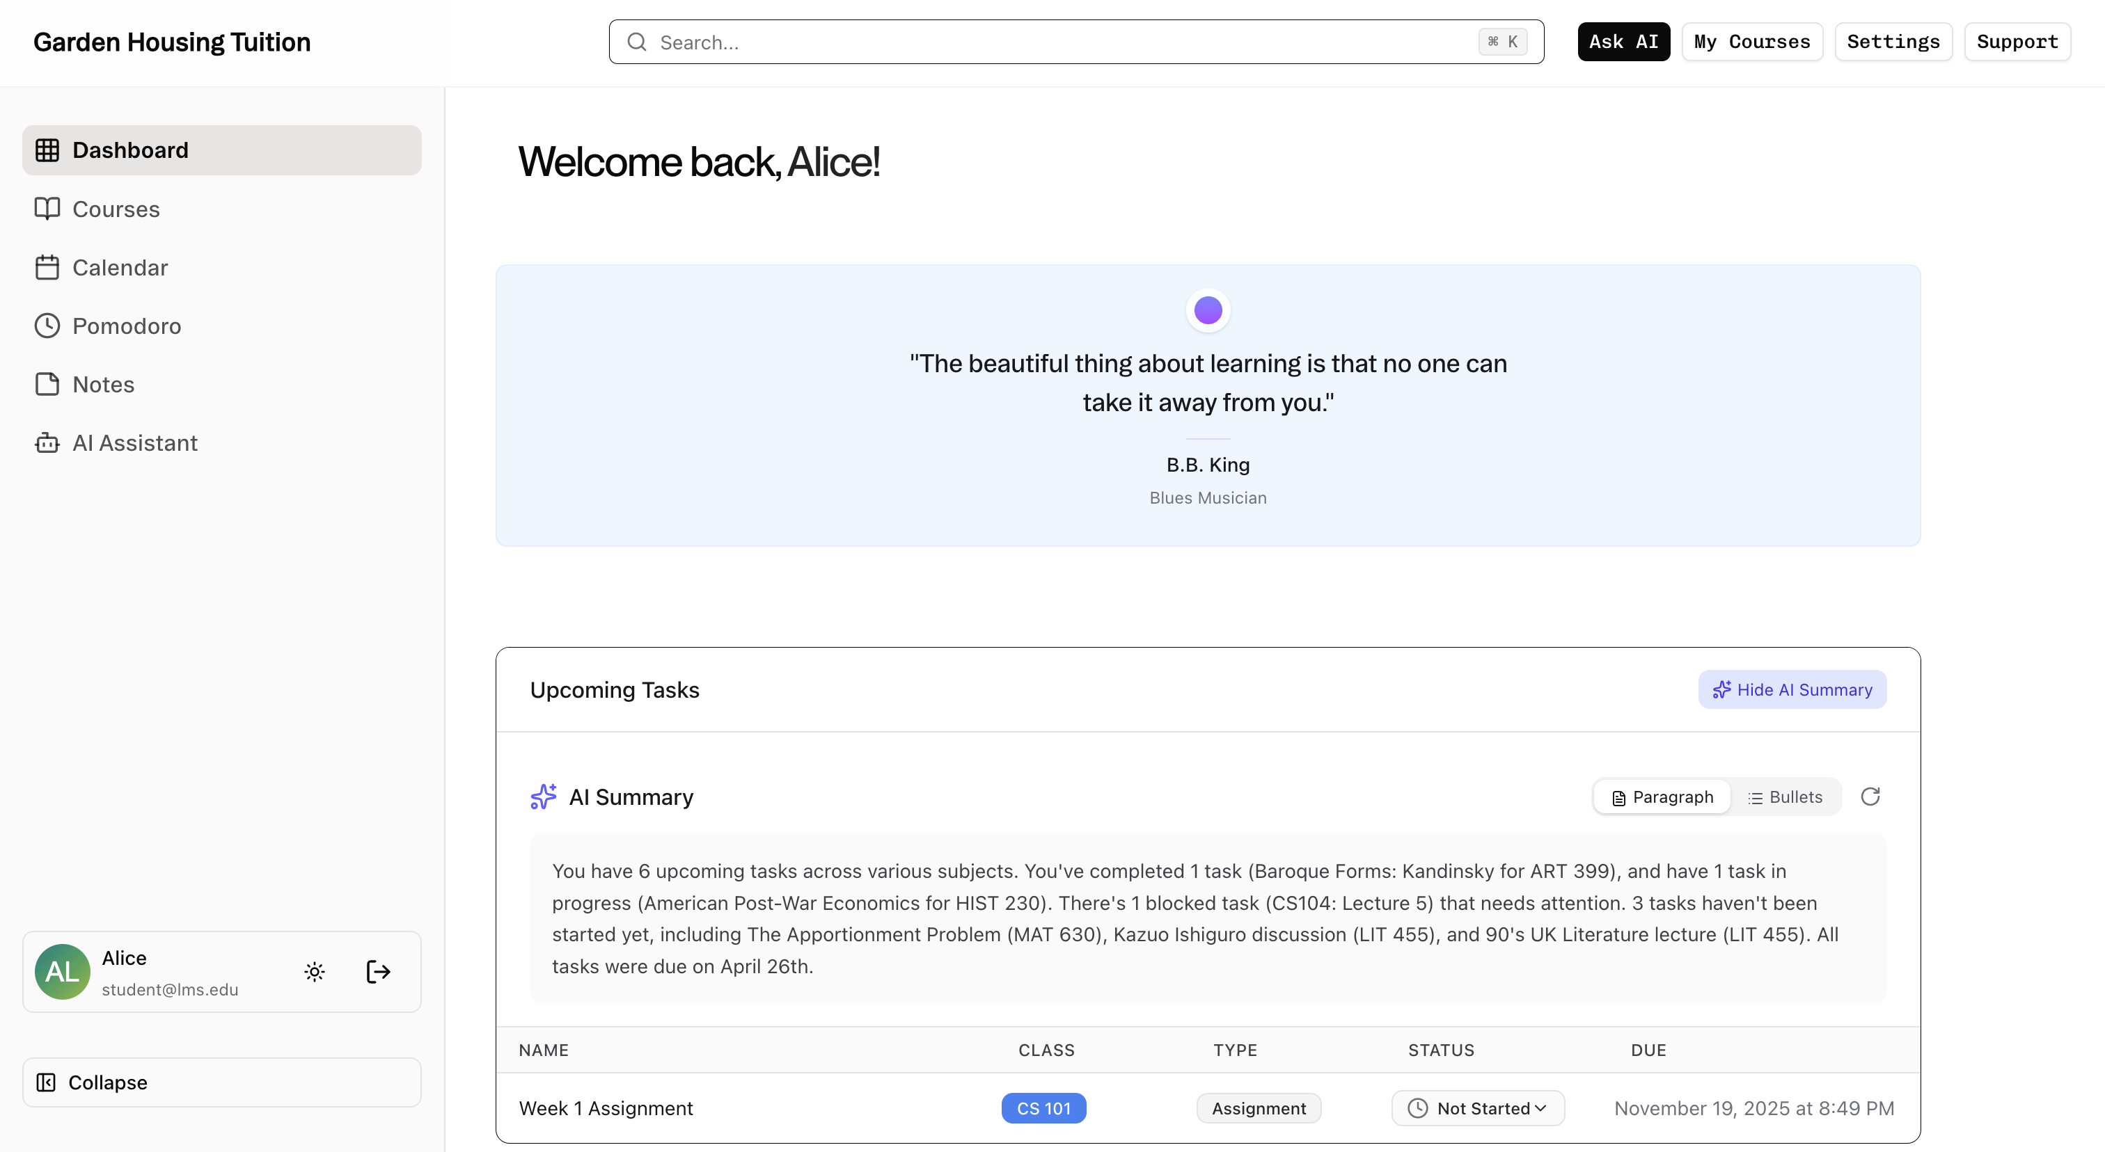Image resolution: width=2105 pixels, height=1152 pixels.
Task: Switch summary to Bullets view
Action: 1785,797
